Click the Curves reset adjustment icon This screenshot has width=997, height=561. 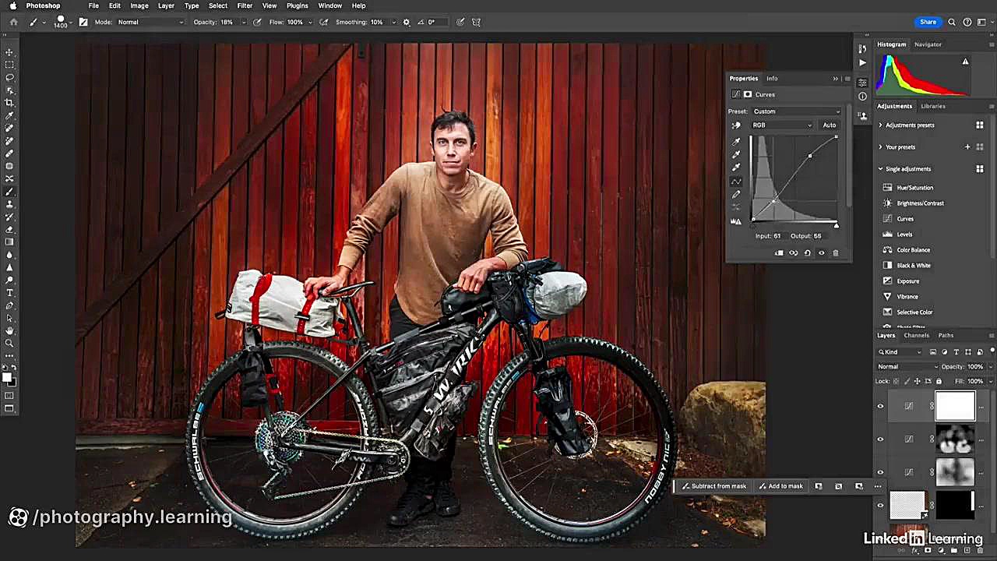[x=807, y=253]
